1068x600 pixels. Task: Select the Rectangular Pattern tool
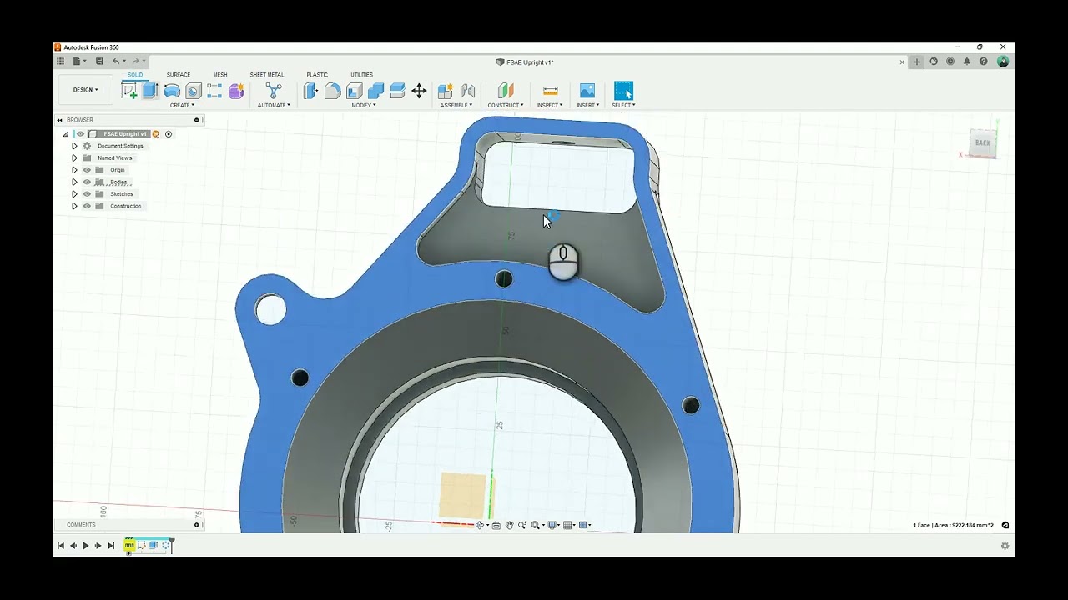[x=215, y=91]
